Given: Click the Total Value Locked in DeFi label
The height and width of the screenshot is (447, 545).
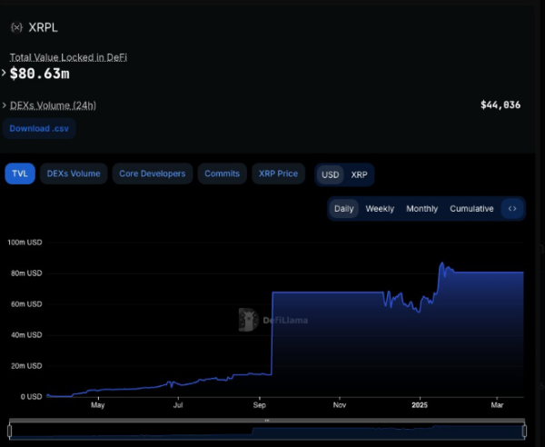Looking at the screenshot, I should click(68, 57).
